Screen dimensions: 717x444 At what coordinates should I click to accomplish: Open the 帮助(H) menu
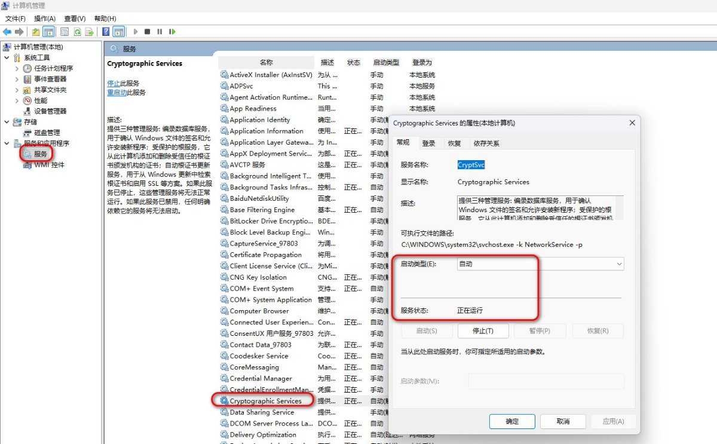coord(105,19)
